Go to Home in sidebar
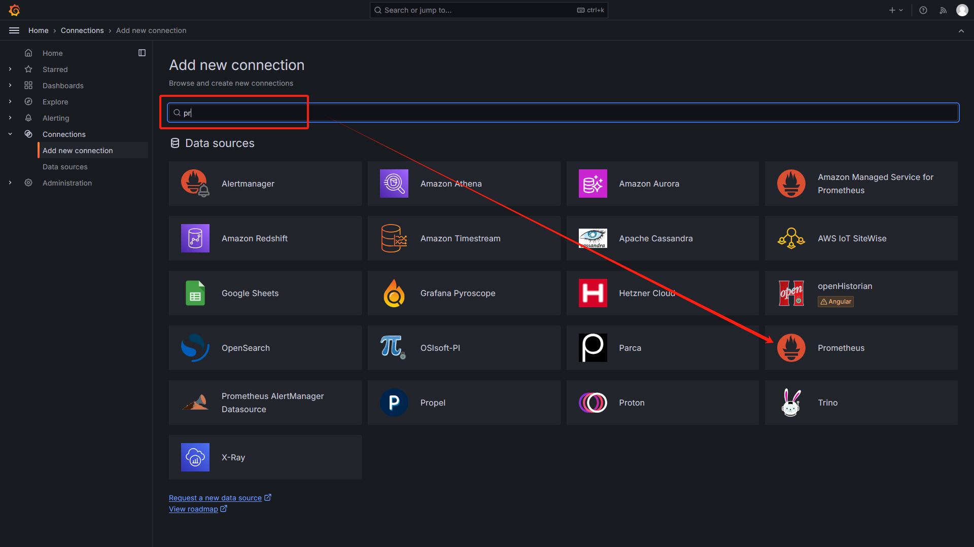The width and height of the screenshot is (974, 547). coord(53,53)
